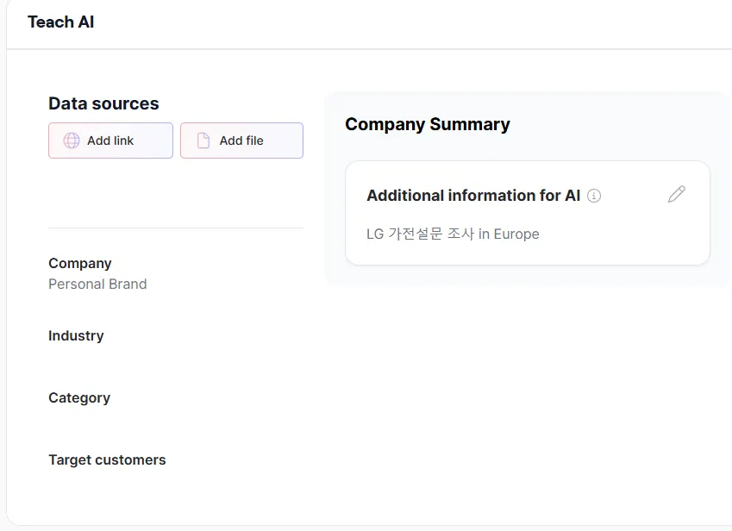Select the Additional information for AI title
The image size is (732, 531).
pyautogui.click(x=473, y=196)
